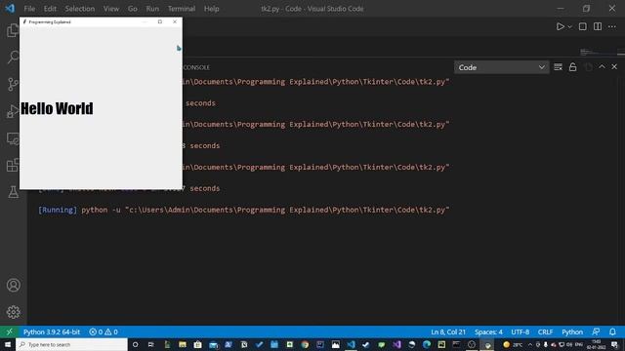Change indentation via Spaces: 4
The width and height of the screenshot is (625, 351).
tap(488, 331)
